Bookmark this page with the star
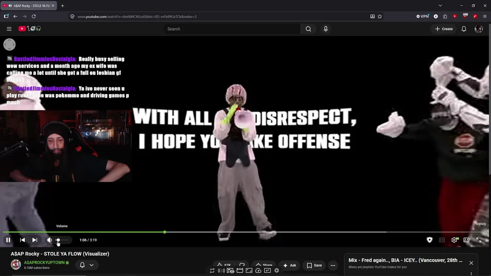Screen dimensions: 491x276 pos(380,16)
